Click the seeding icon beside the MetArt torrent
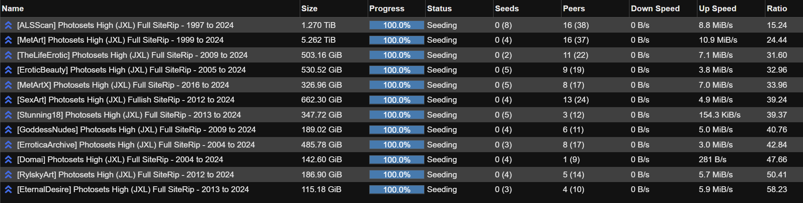Image resolution: width=803 pixels, height=203 pixels. tap(8, 40)
